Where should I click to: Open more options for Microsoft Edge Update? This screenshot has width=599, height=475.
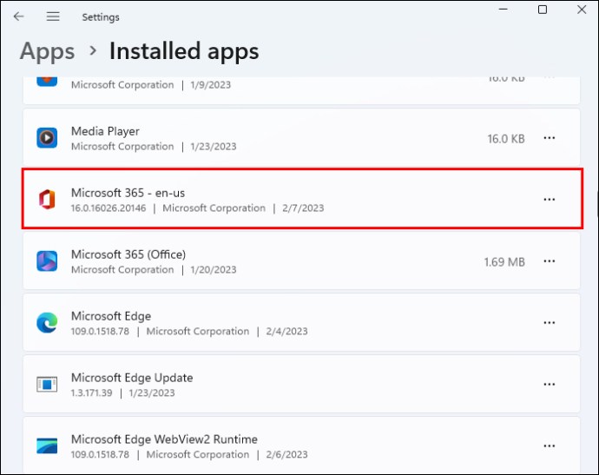(x=549, y=385)
